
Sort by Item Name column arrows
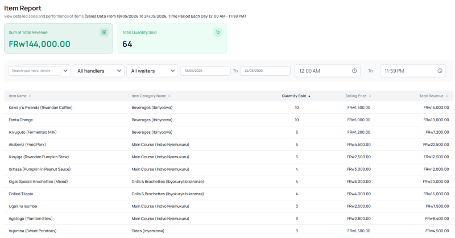30,96
